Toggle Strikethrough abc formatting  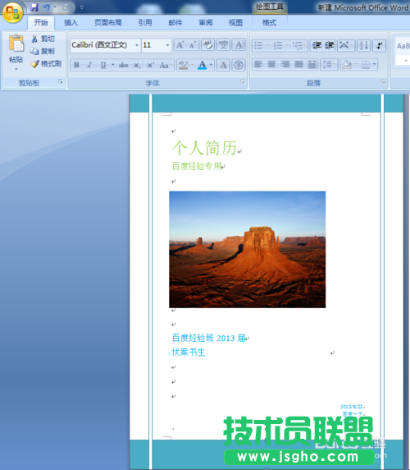[x=123, y=65]
